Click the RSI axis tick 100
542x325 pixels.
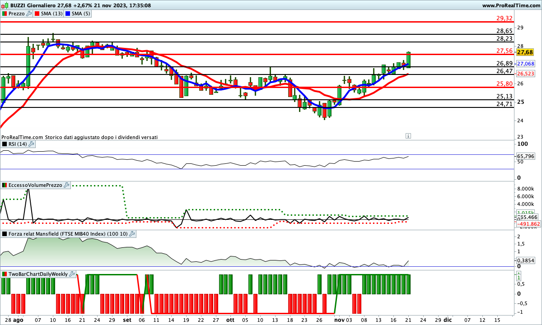click(x=523, y=144)
